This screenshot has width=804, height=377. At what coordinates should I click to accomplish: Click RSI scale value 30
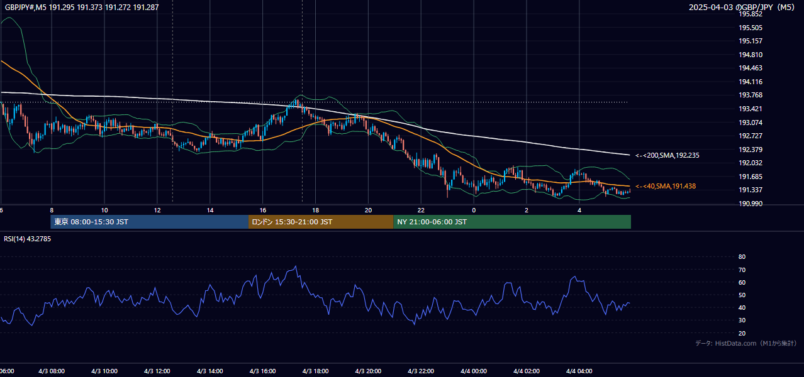pyautogui.click(x=742, y=320)
